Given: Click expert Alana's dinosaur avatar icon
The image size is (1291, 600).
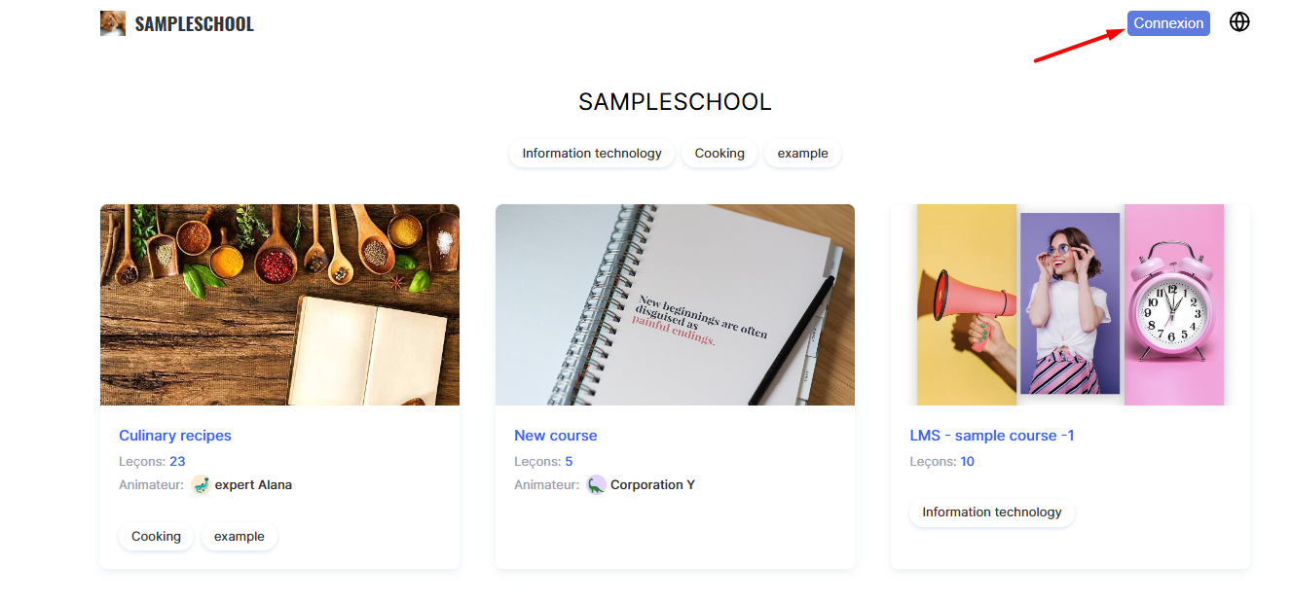Looking at the screenshot, I should click(201, 484).
